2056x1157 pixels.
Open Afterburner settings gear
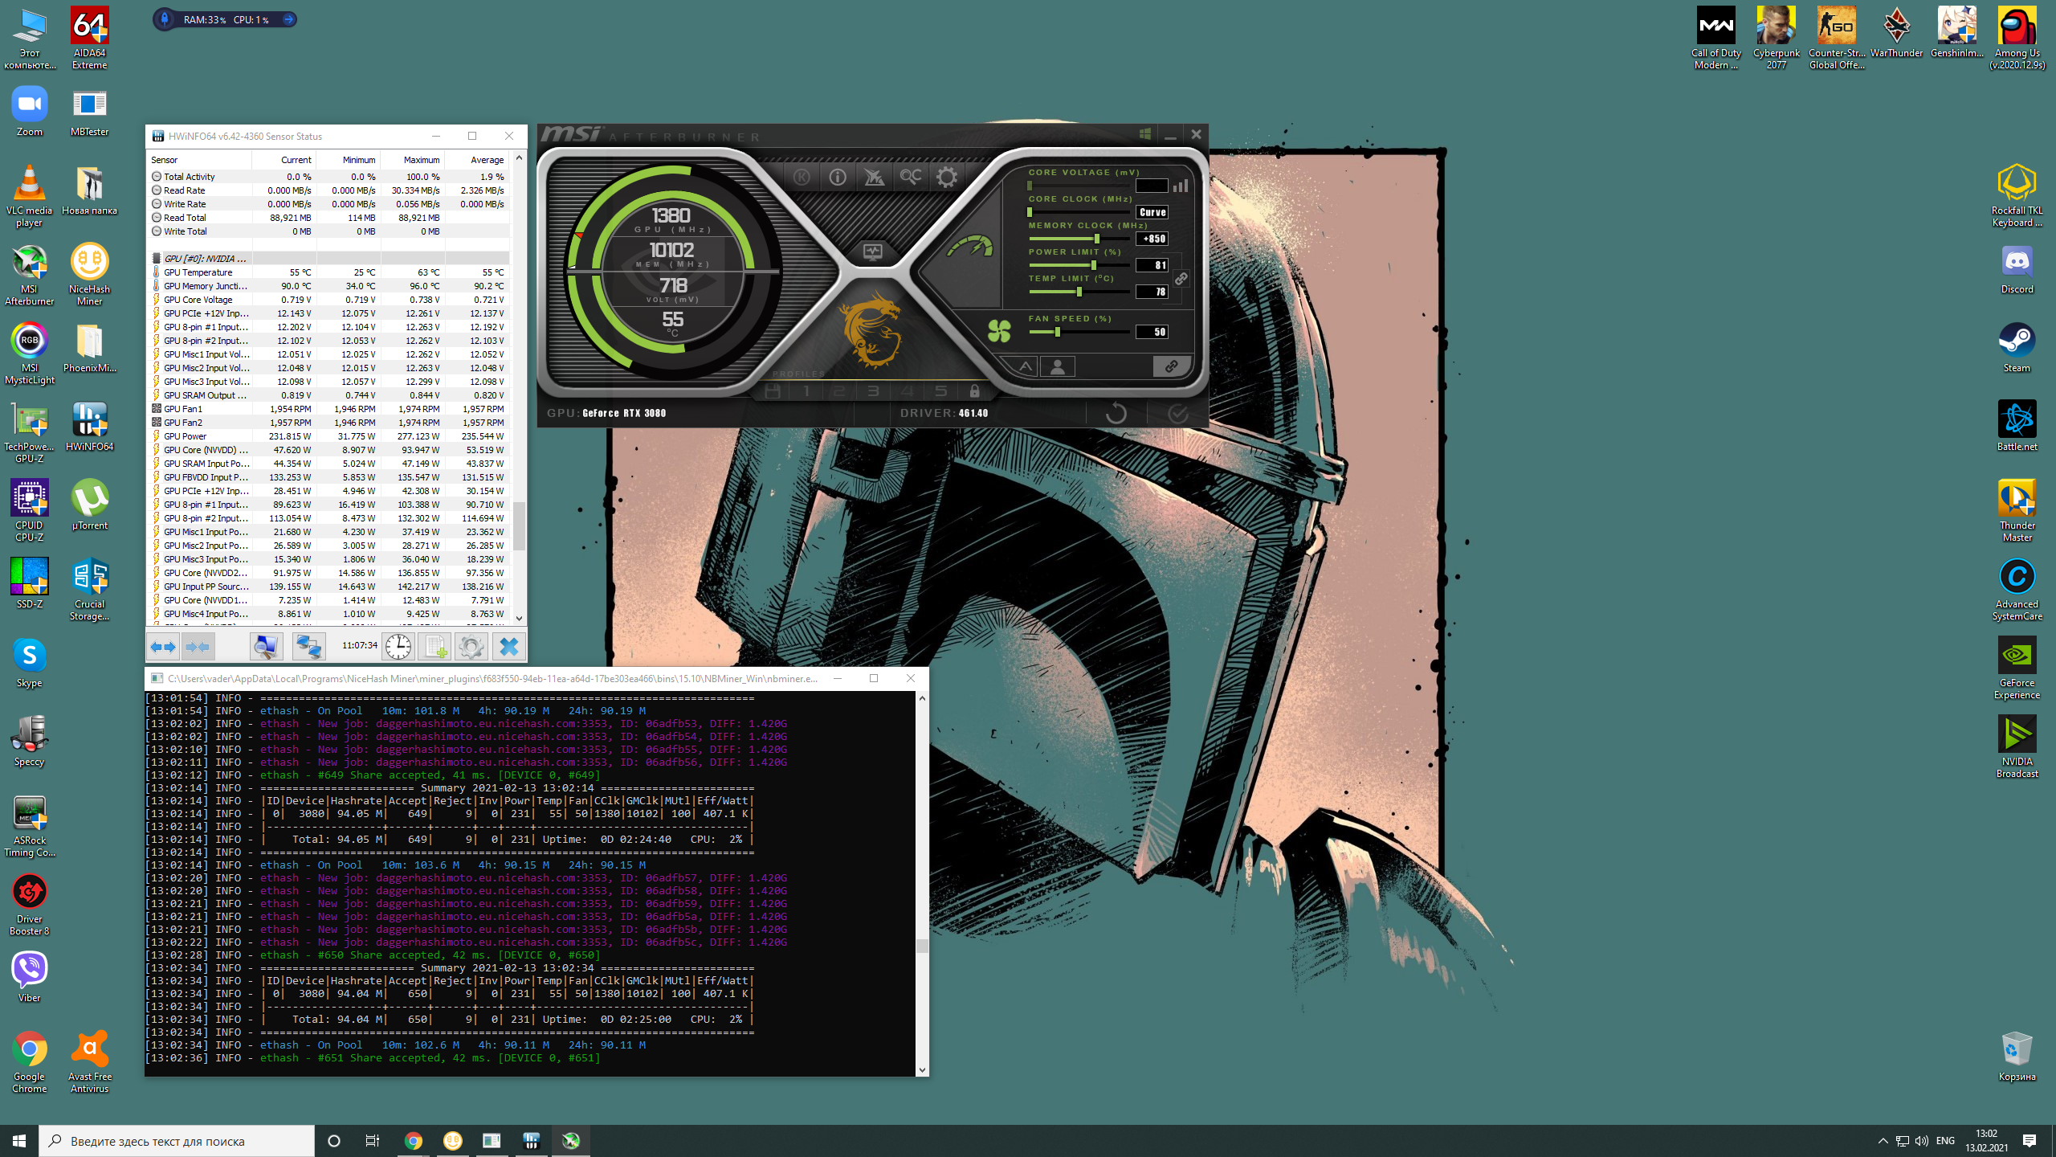click(x=947, y=178)
